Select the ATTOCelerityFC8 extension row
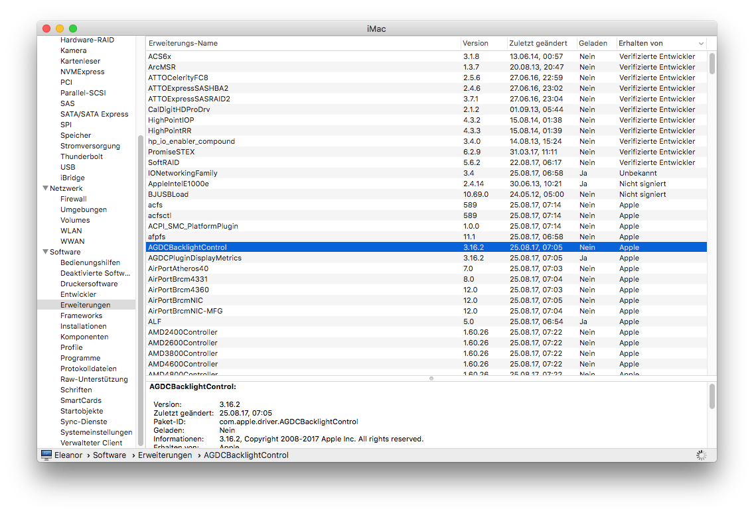The image size is (754, 515). [426, 78]
